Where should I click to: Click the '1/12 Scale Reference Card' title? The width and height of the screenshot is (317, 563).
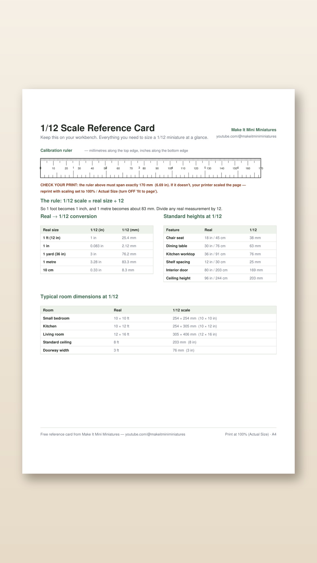(98, 128)
